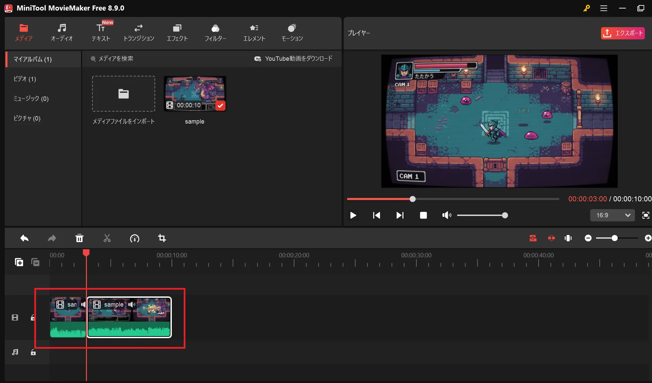Click the 00:00:03:00 current time text
Image resolution: width=652 pixels, height=383 pixels.
pyautogui.click(x=587, y=199)
